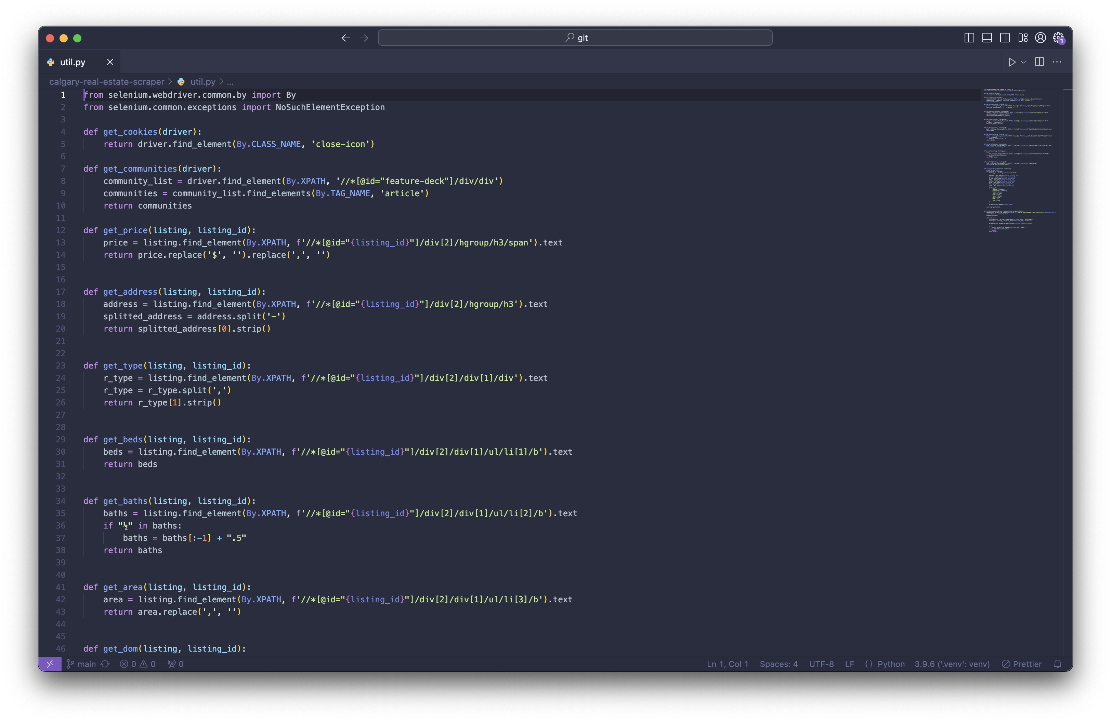Go back with the left arrow

coord(346,38)
